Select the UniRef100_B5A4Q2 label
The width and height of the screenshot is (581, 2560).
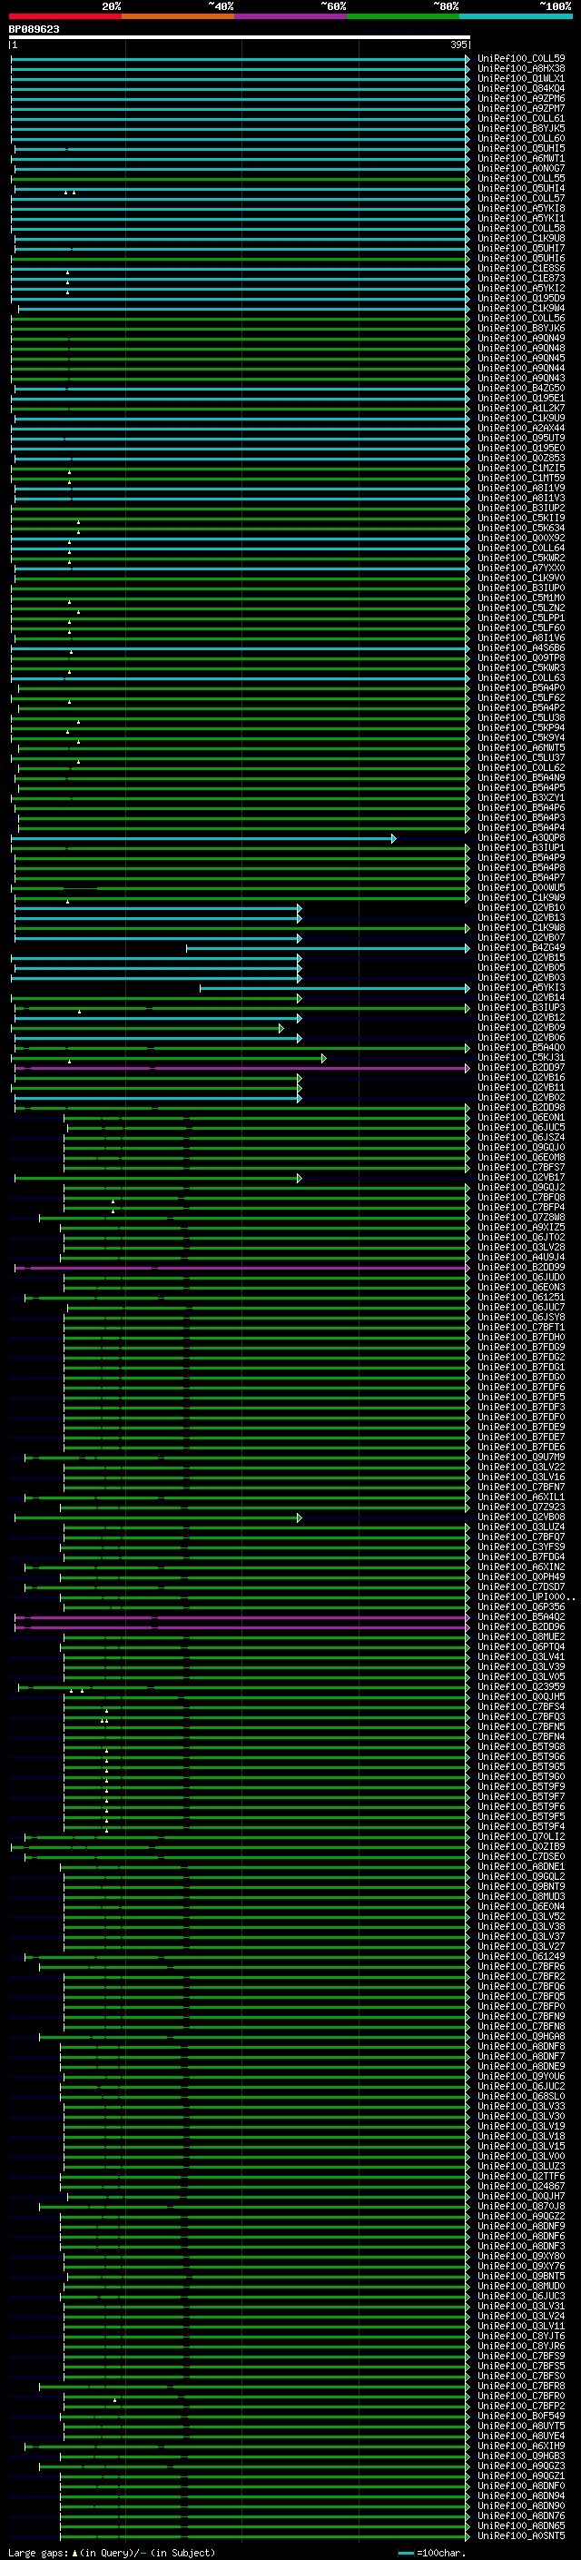coord(521,1618)
